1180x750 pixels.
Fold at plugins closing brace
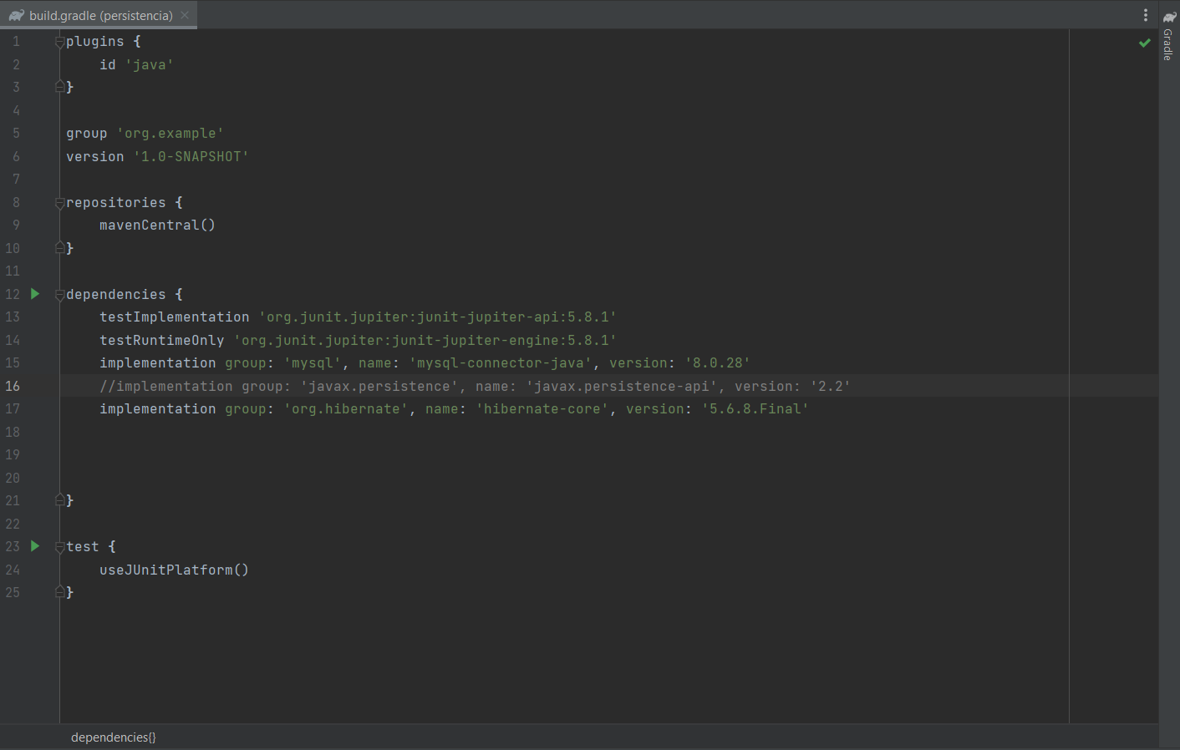click(59, 86)
